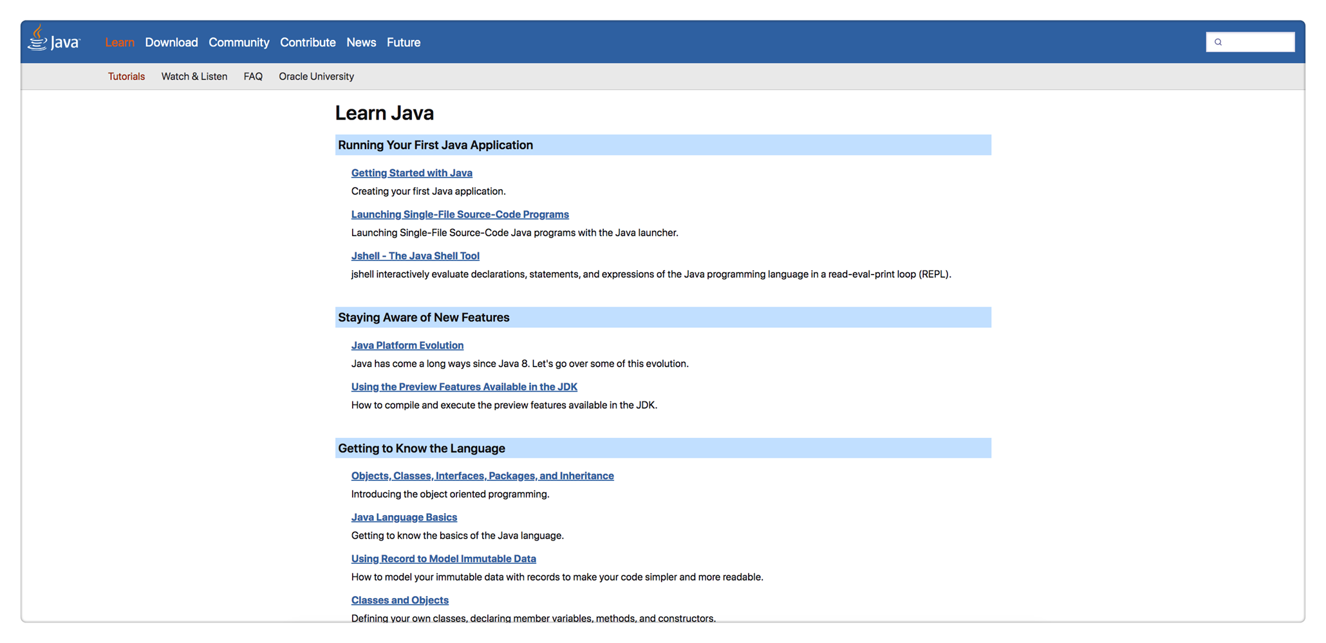Click the Java logo in header

pyautogui.click(x=54, y=39)
